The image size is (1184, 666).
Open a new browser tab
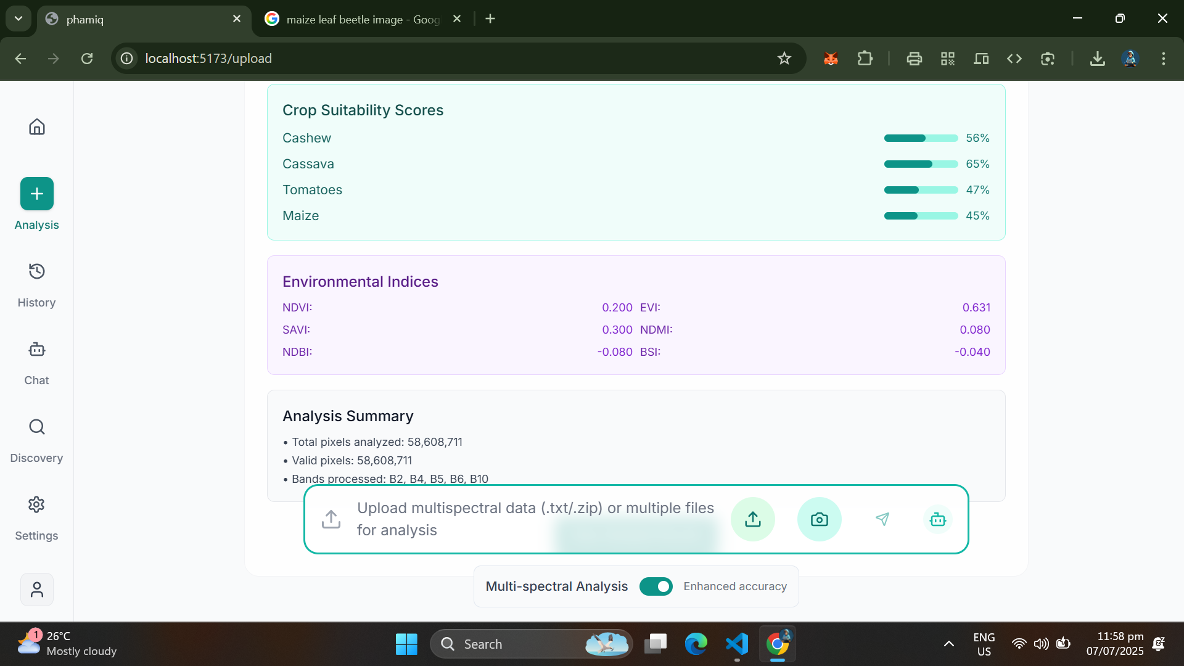point(490,19)
